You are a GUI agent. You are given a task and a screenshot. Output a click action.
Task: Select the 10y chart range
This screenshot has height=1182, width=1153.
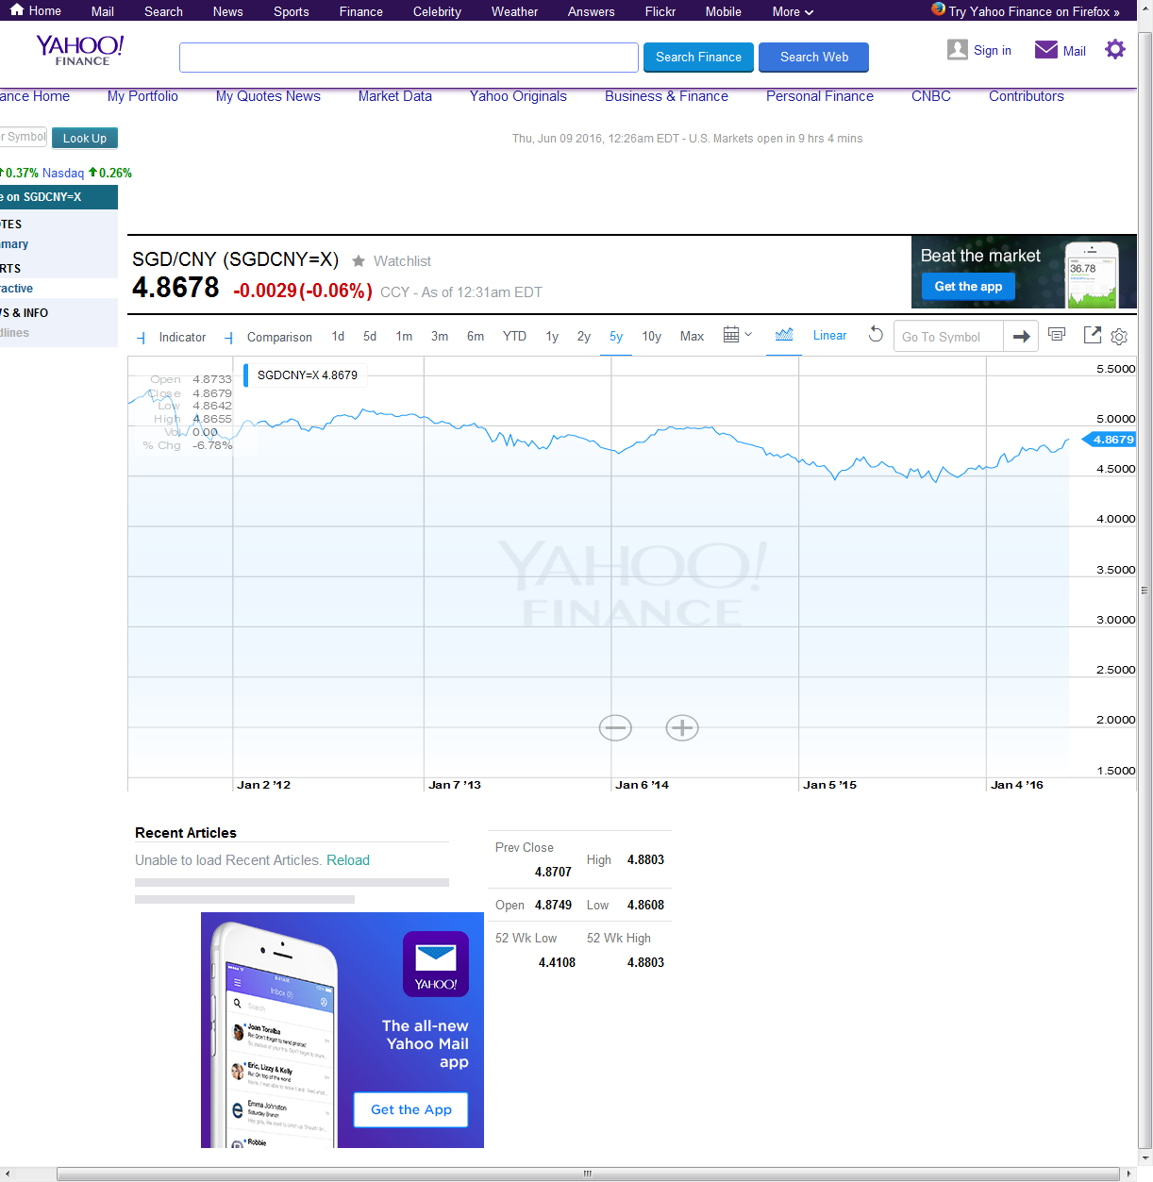point(651,337)
